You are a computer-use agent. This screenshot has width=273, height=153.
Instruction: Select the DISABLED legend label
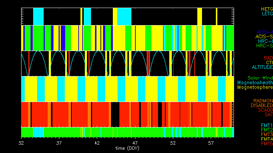click(261, 105)
